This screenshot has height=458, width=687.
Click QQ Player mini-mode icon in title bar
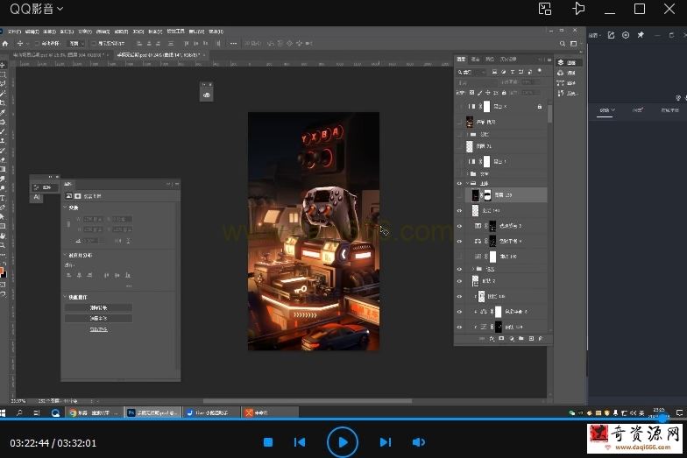[x=545, y=9]
